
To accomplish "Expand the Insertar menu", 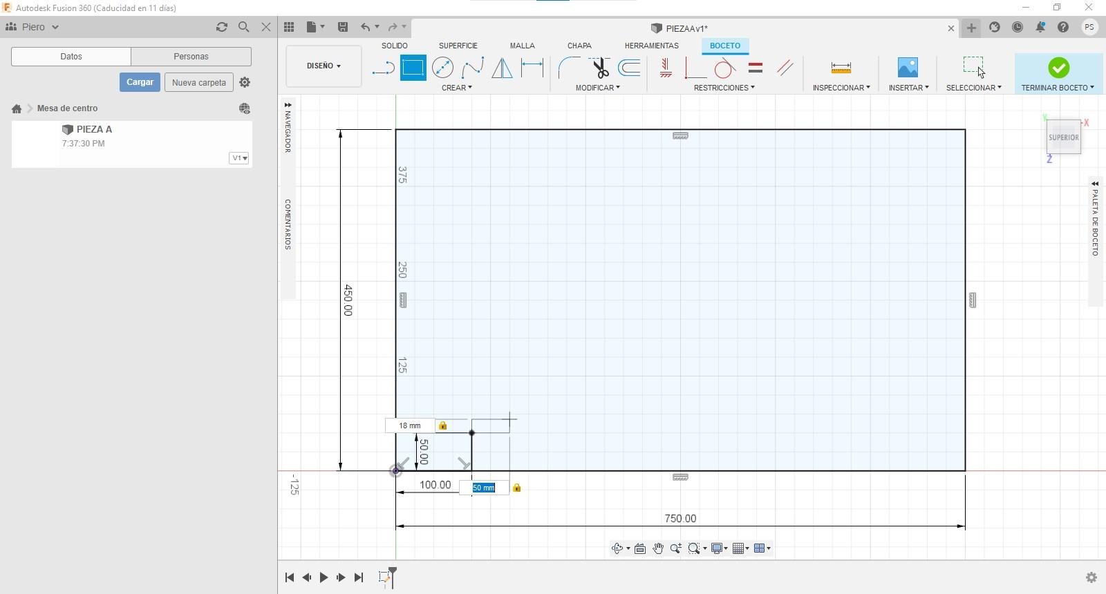I will 909,88.
